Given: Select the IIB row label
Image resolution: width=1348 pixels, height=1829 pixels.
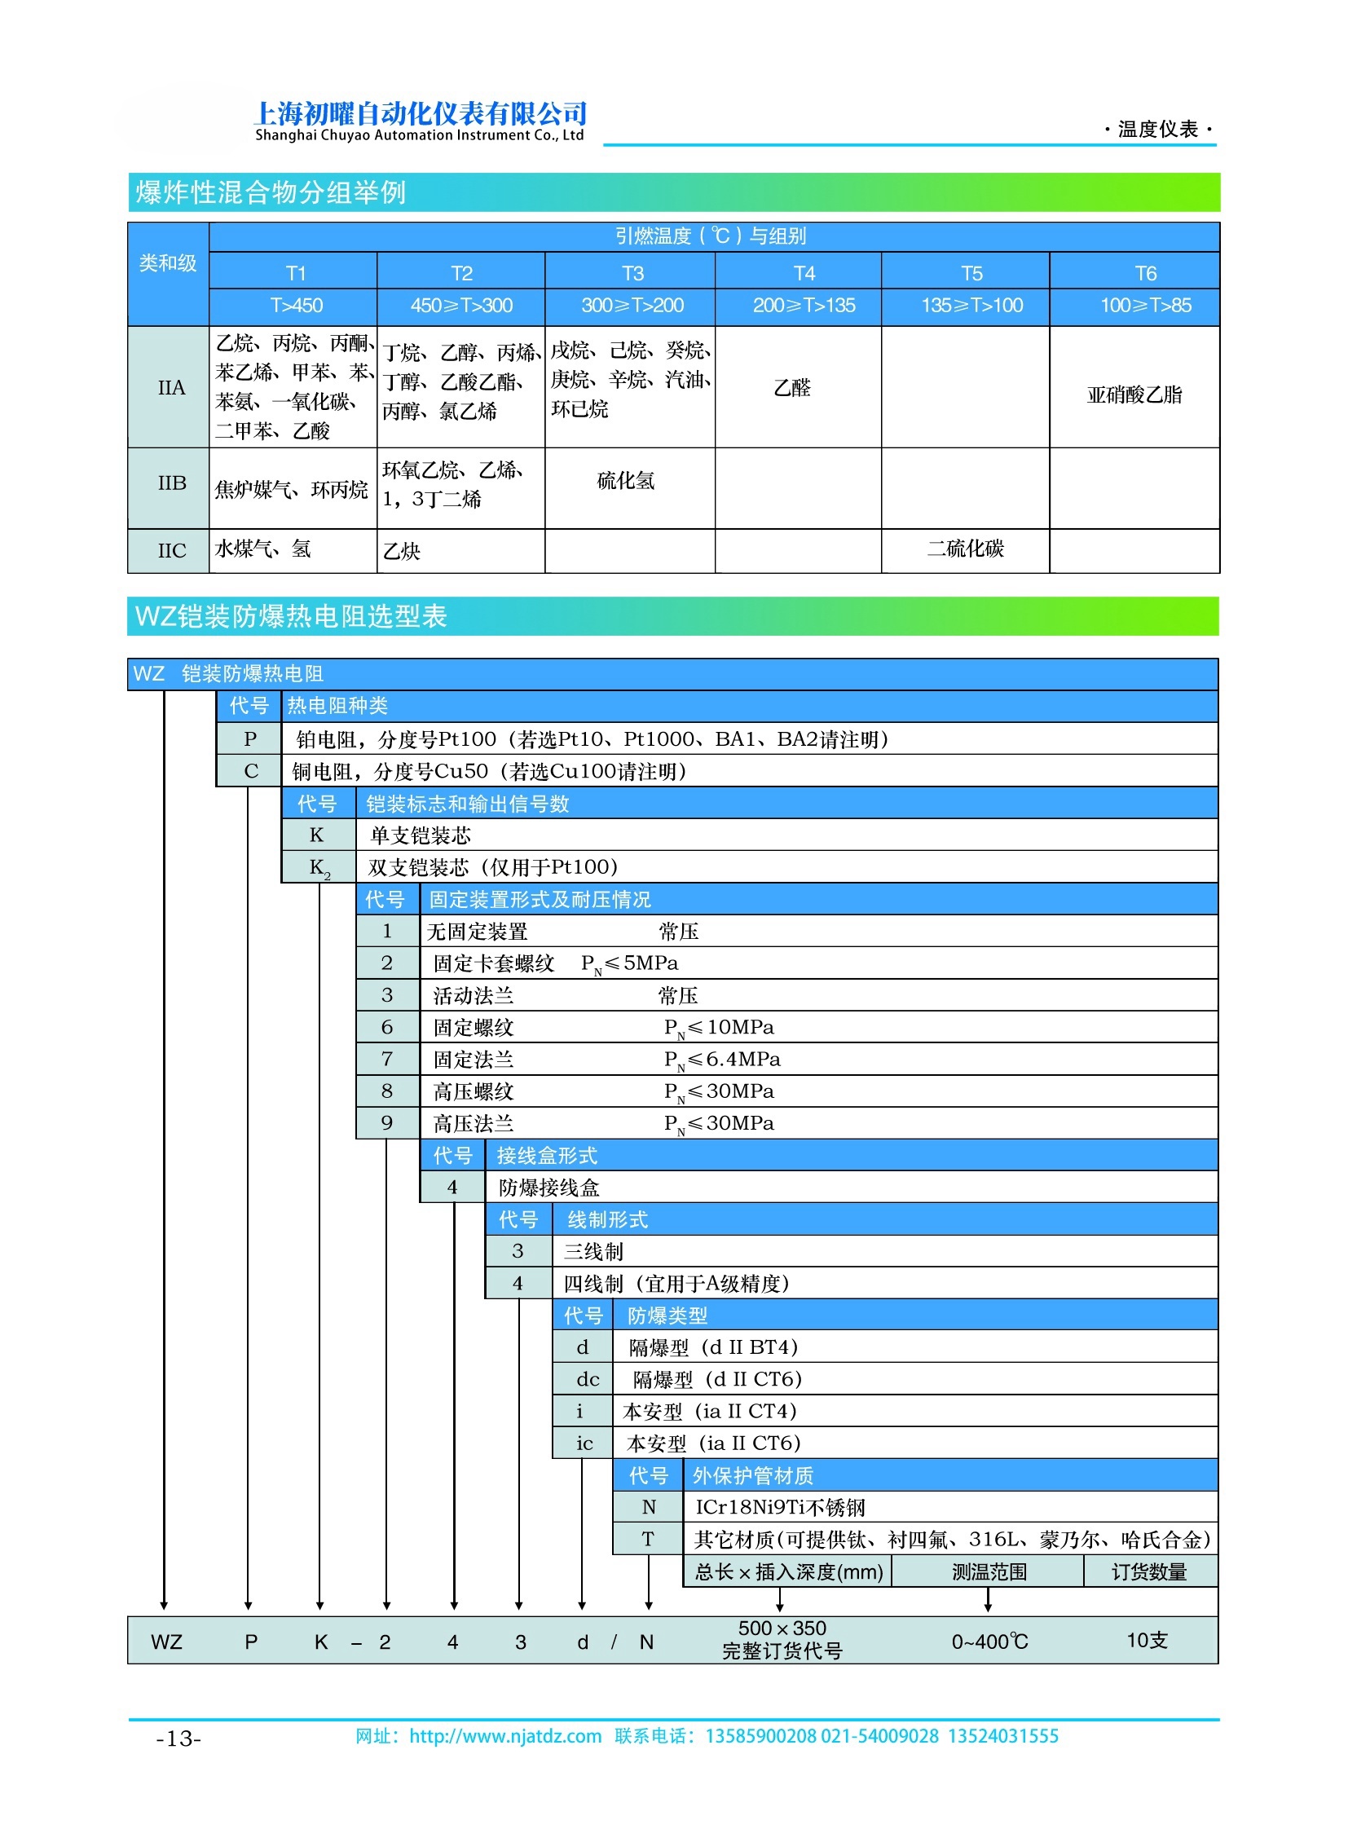Looking at the screenshot, I should 171,483.
